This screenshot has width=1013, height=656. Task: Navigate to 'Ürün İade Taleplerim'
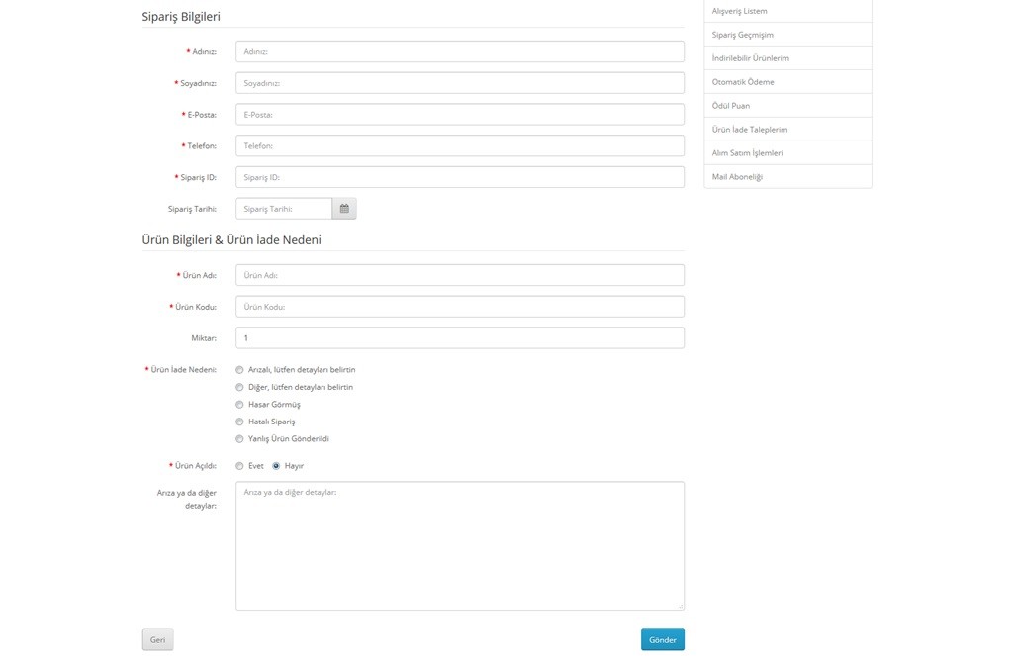click(x=749, y=130)
